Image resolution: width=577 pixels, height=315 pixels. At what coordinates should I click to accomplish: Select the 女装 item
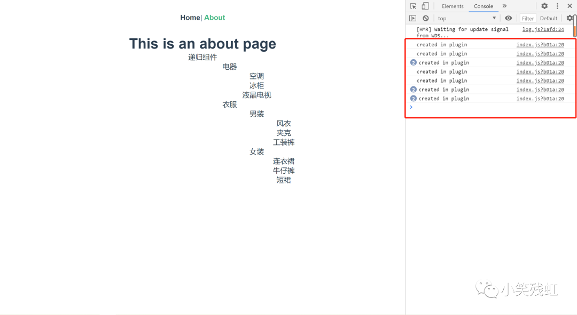click(x=256, y=152)
